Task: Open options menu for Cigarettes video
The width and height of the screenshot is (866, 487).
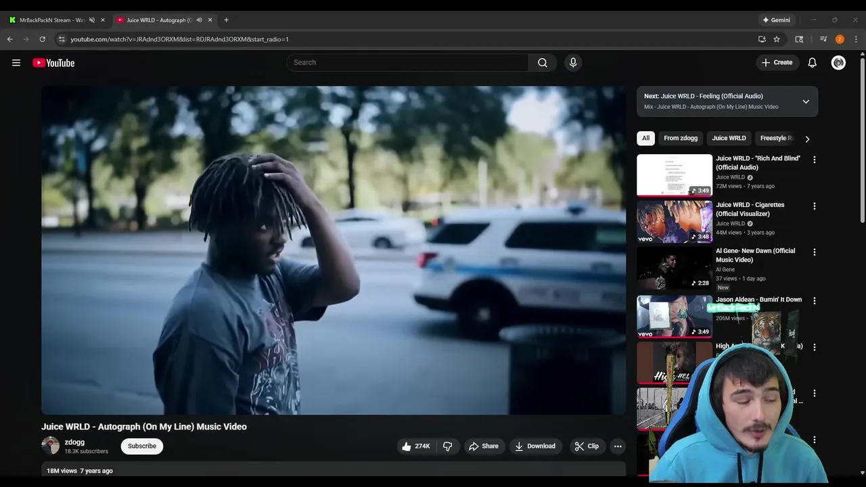Action: coord(814,206)
